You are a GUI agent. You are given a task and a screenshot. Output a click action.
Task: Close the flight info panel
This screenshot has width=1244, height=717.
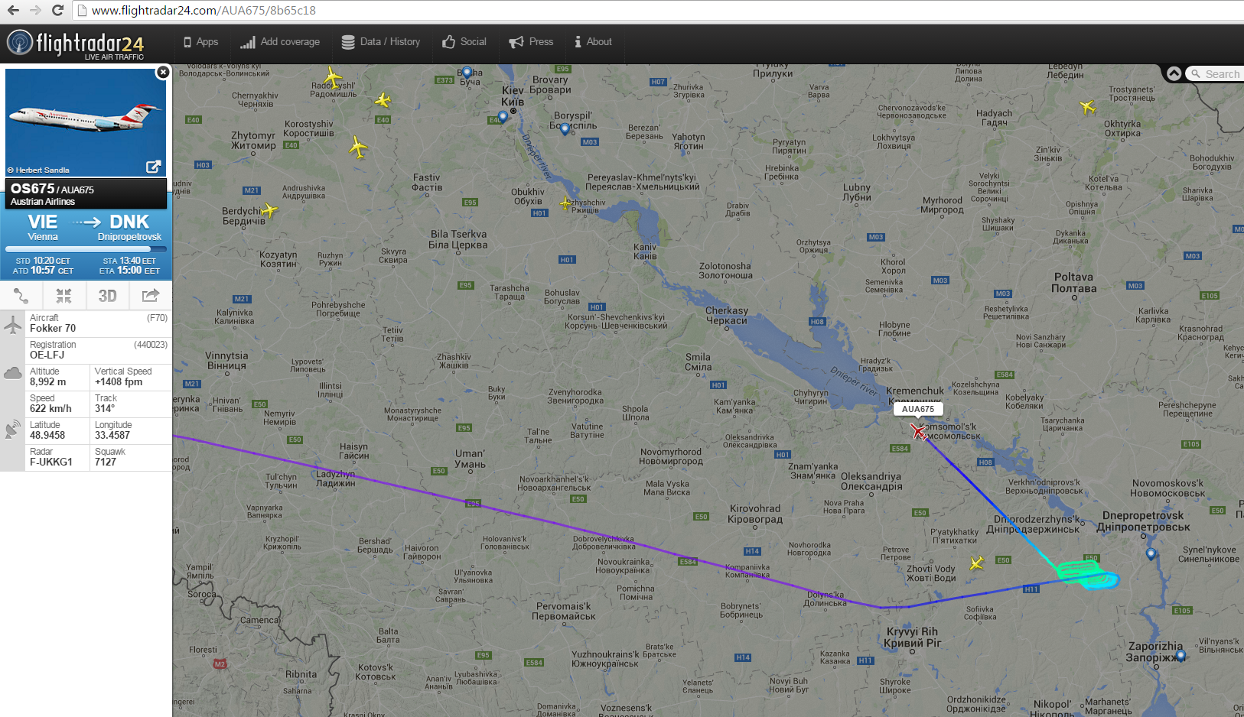[x=162, y=73]
